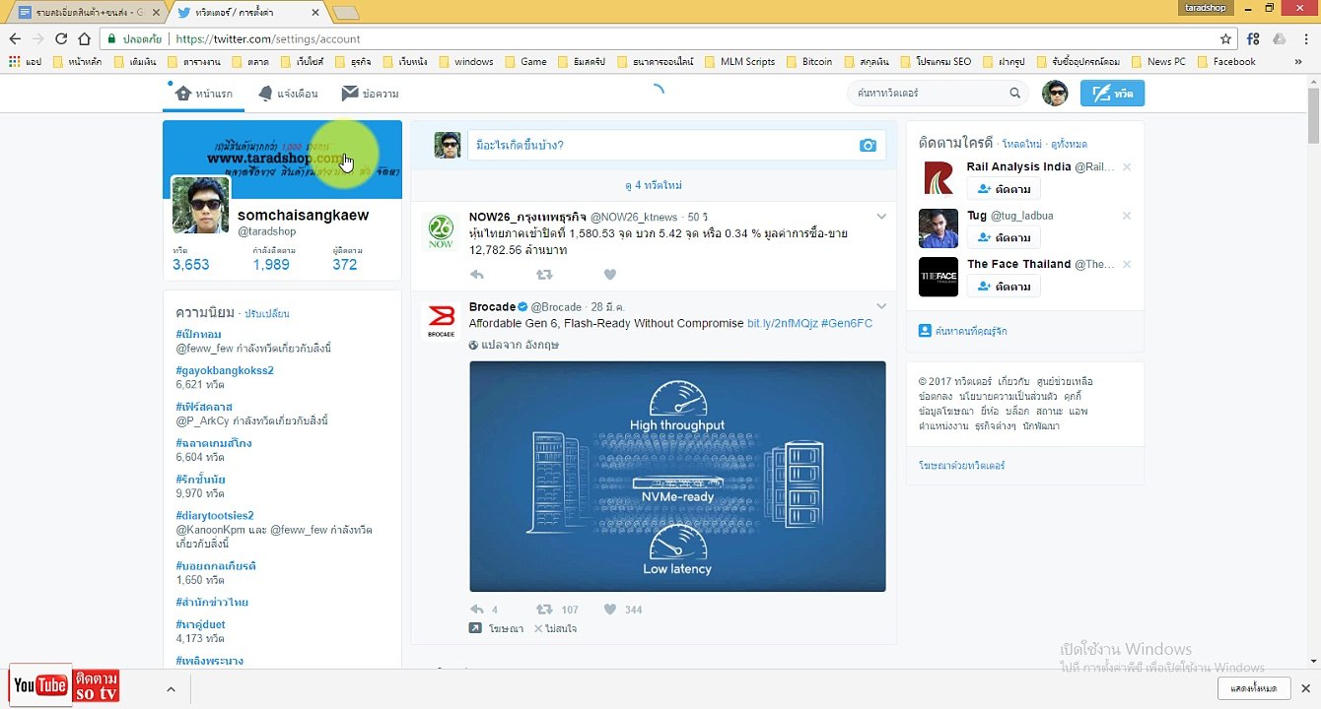This screenshot has height=709, width=1321.
Task: Open #gayokbangkokss2 trend
Action: coord(225,370)
